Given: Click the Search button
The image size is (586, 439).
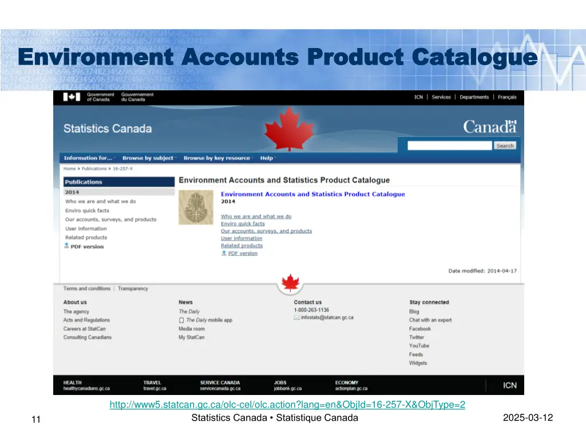Looking at the screenshot, I should 505,146.
